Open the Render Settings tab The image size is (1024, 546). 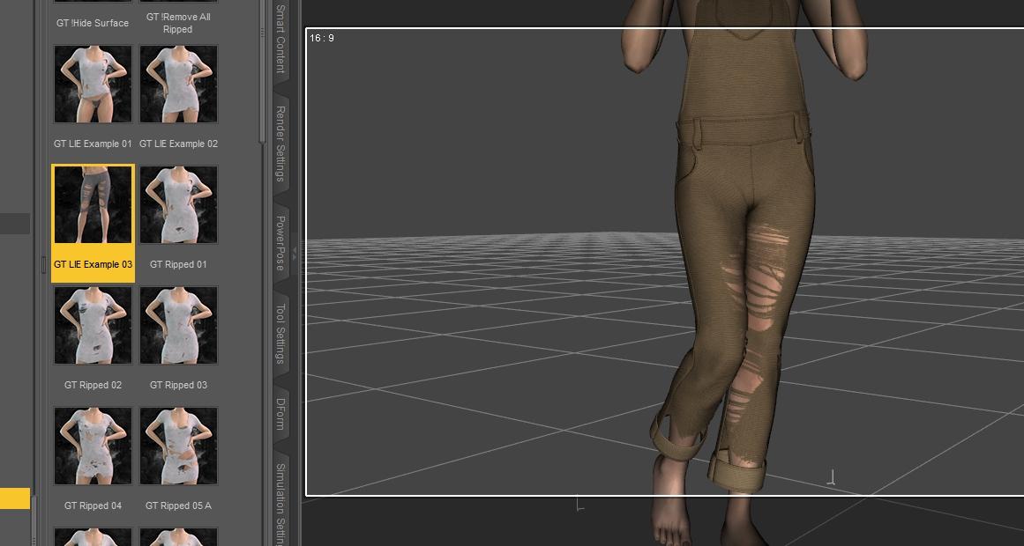280,144
